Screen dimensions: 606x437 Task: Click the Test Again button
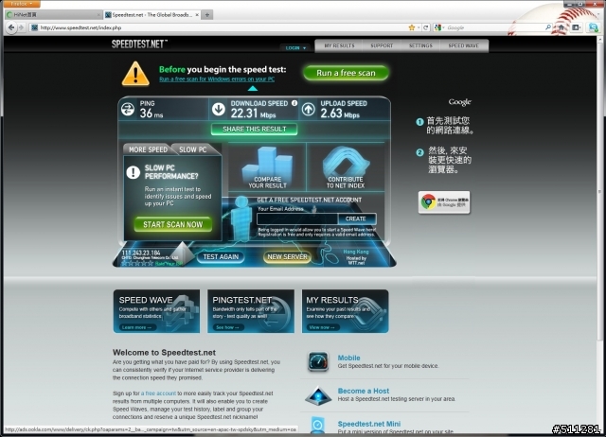coord(221,256)
